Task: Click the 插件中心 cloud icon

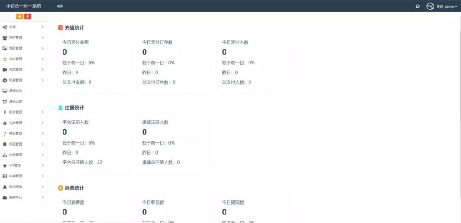Action: [5, 197]
